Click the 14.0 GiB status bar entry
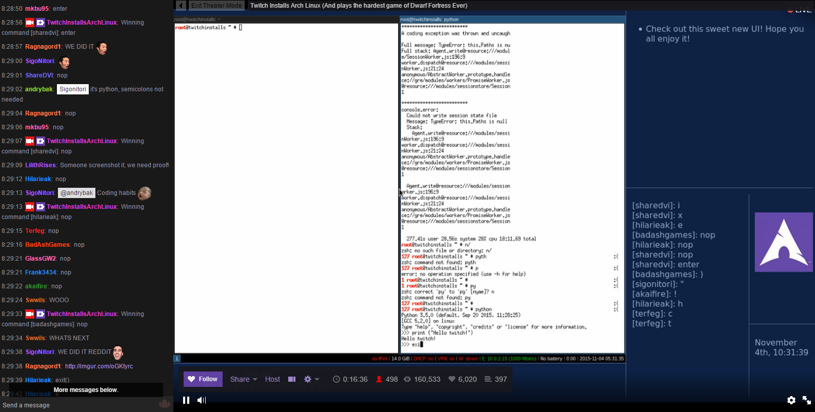Viewport: 815px width, 412px height. [x=401, y=359]
